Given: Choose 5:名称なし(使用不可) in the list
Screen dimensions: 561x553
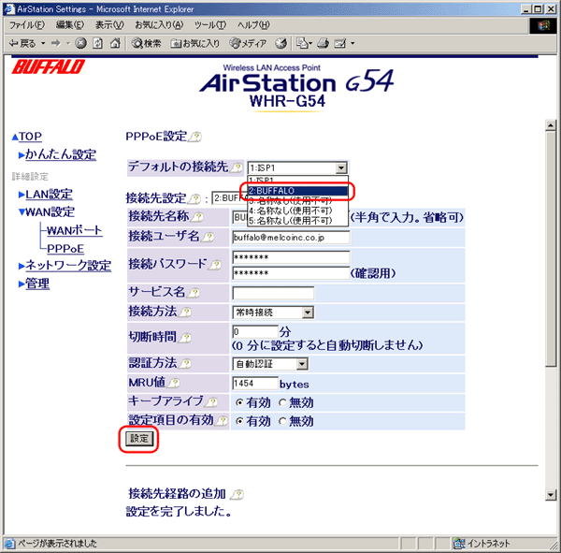Looking at the screenshot, I should (x=297, y=221).
